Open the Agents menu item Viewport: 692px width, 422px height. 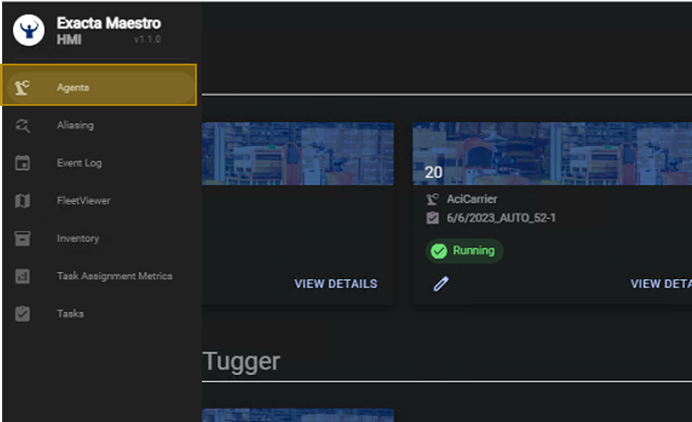[73, 87]
